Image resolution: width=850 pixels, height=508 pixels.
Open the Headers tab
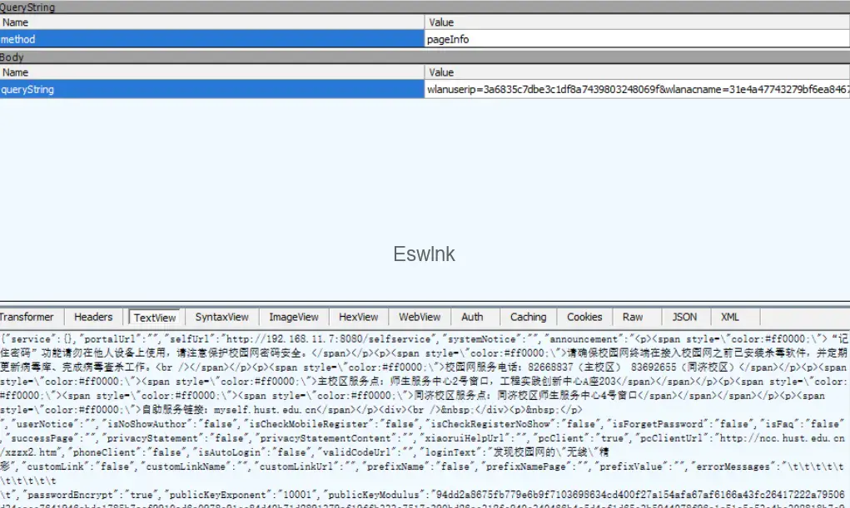[x=93, y=317]
